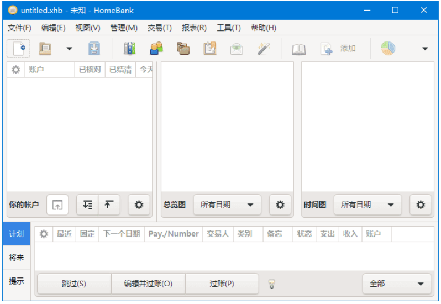Click the gear icon in the scheduled list header
This screenshot has width=441, height=304.
click(44, 234)
